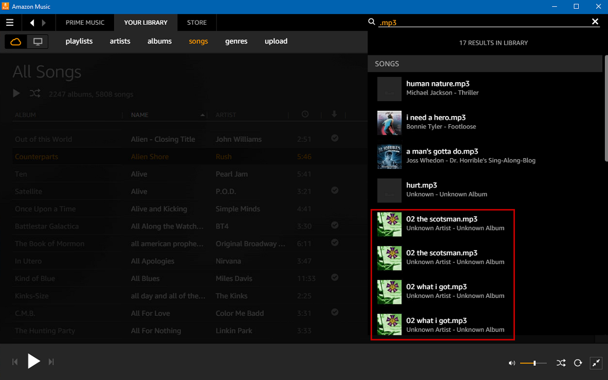Viewport: 608px width, 380px height.
Task: Select song Alien - Closing Title
Action: coord(163,139)
